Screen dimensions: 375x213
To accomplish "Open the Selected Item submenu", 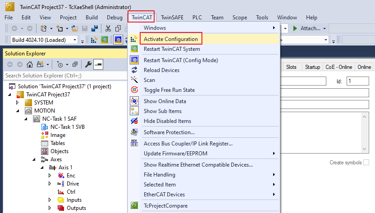I will [205, 185].
